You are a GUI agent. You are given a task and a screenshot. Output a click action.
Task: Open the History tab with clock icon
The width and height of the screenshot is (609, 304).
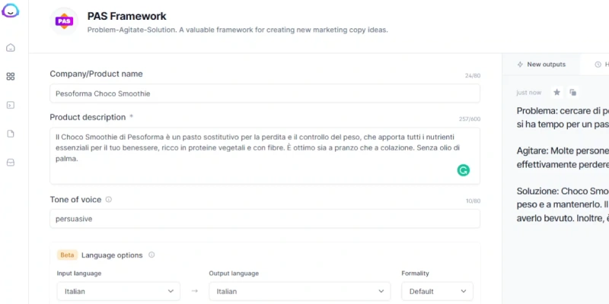600,65
